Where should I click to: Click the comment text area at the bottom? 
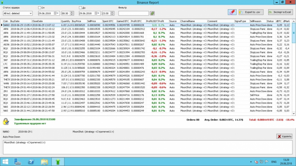[x=148, y=147]
